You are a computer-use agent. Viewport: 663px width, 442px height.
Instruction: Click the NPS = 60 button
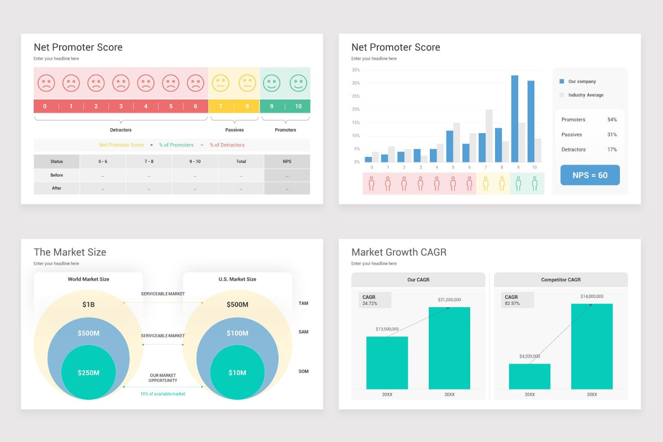pyautogui.click(x=590, y=175)
